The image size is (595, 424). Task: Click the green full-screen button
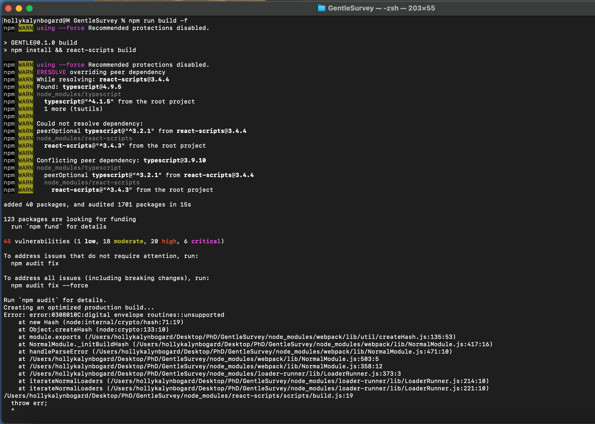pyautogui.click(x=29, y=8)
